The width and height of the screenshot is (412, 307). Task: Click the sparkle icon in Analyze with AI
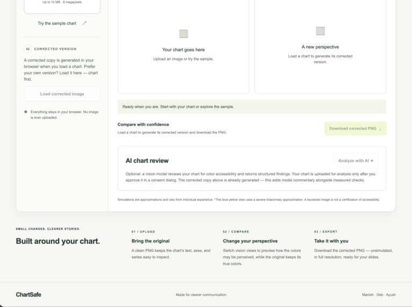pyautogui.click(x=372, y=161)
